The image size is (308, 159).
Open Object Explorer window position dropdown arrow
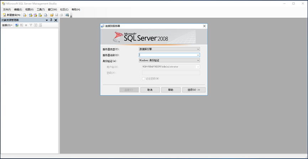(x=47, y=20)
